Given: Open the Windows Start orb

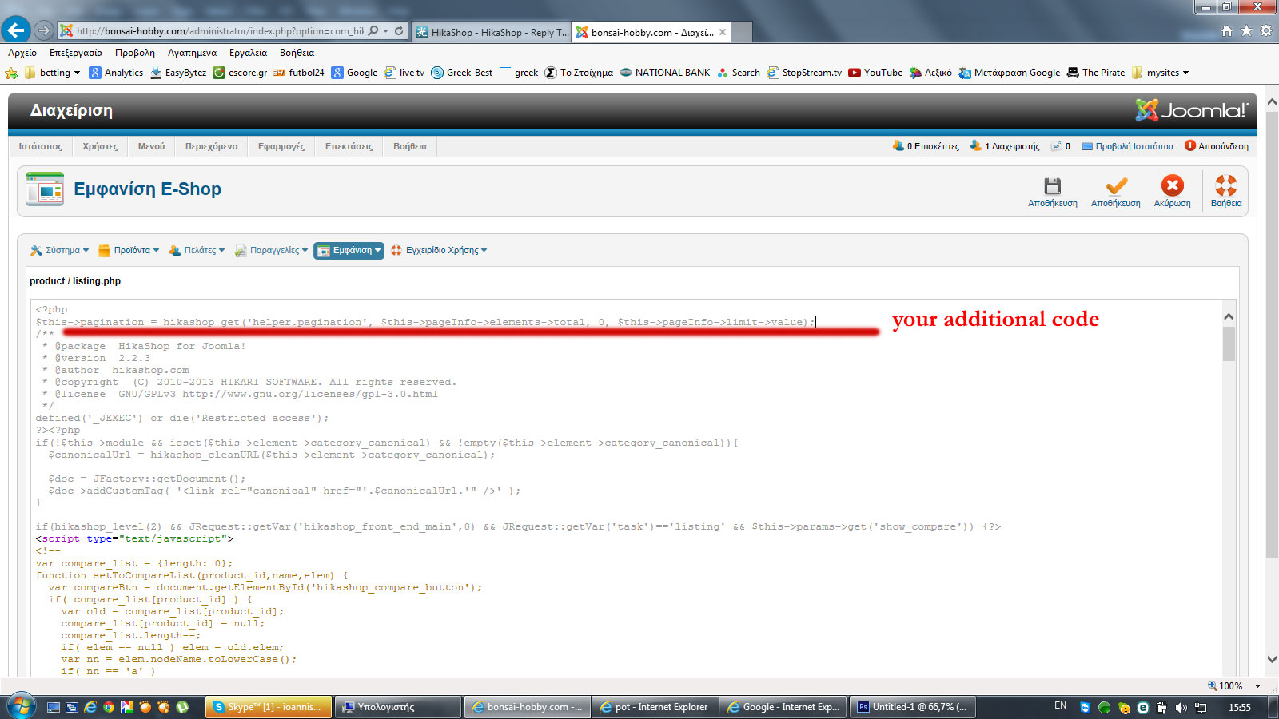Looking at the screenshot, I should click(x=21, y=707).
